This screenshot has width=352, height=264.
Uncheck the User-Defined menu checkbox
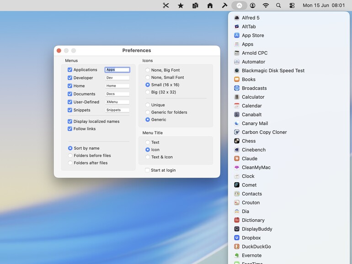coord(70,102)
